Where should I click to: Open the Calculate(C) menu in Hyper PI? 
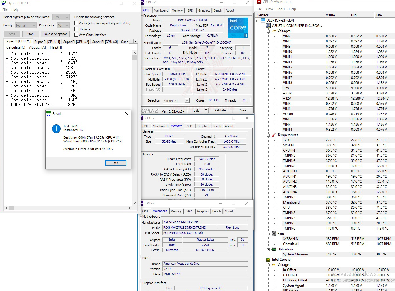pyautogui.click(x=16, y=47)
